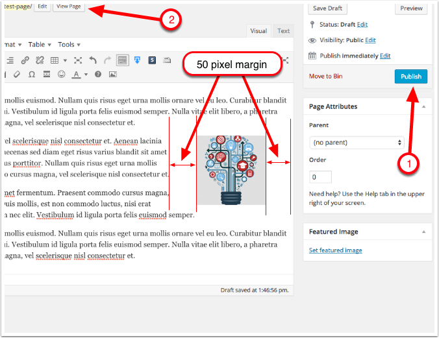Viewport: 439px width, 338px height.
Task: Click the status pin icon
Action: [x=312, y=25]
